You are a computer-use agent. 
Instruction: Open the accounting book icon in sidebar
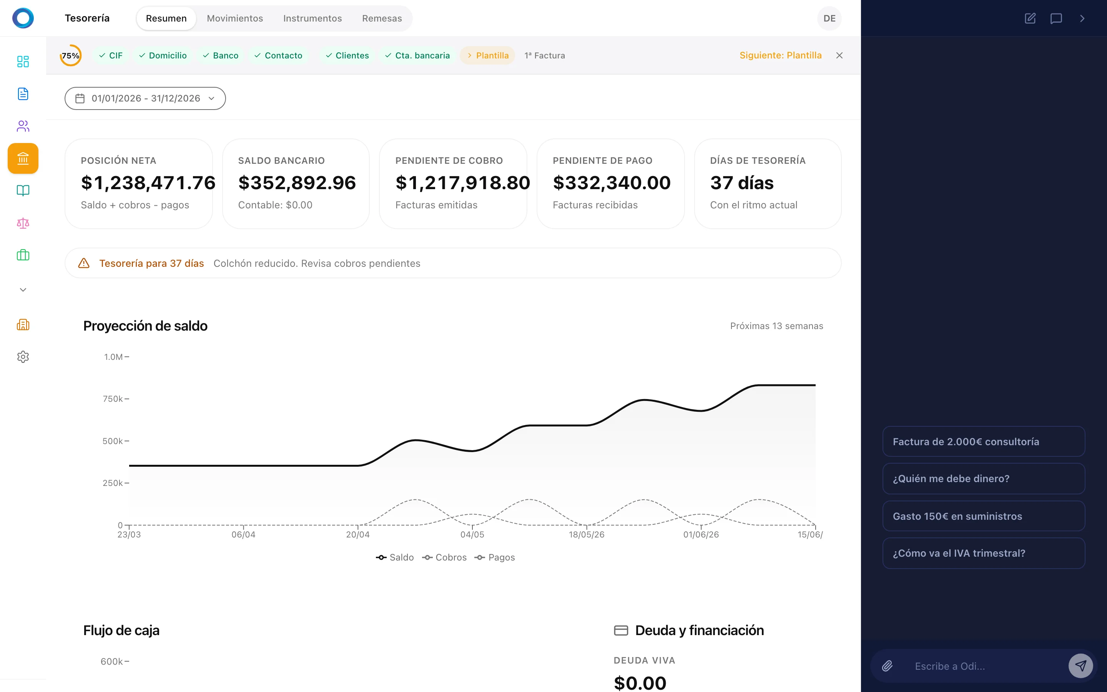tap(23, 190)
